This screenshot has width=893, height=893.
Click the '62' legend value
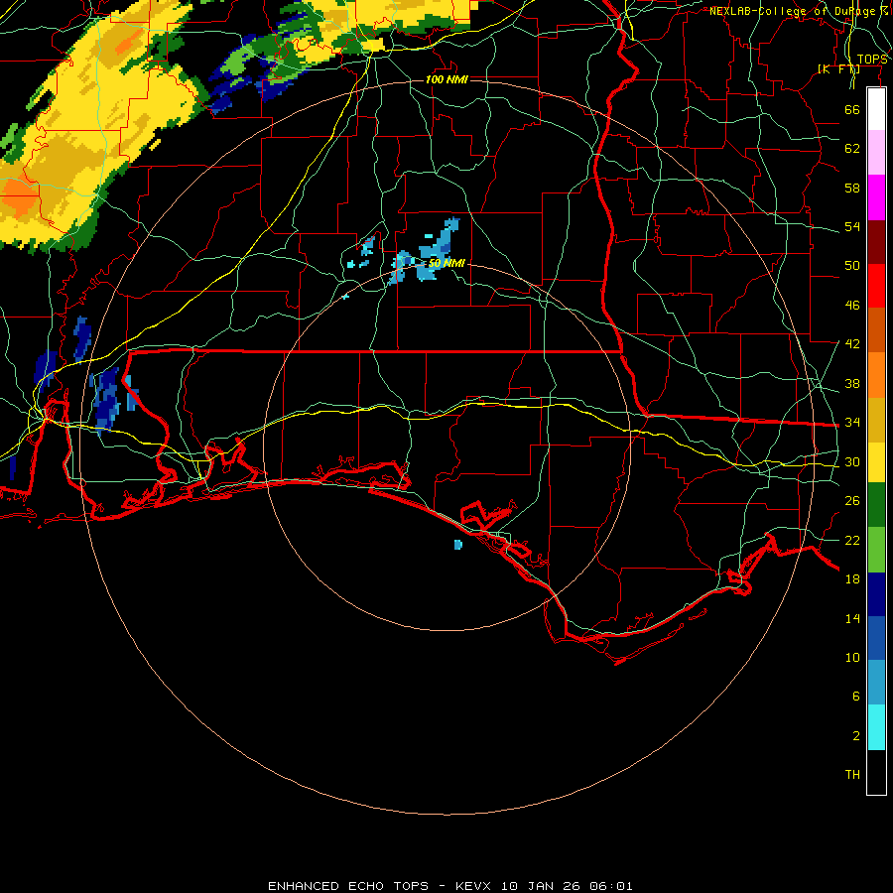852,149
